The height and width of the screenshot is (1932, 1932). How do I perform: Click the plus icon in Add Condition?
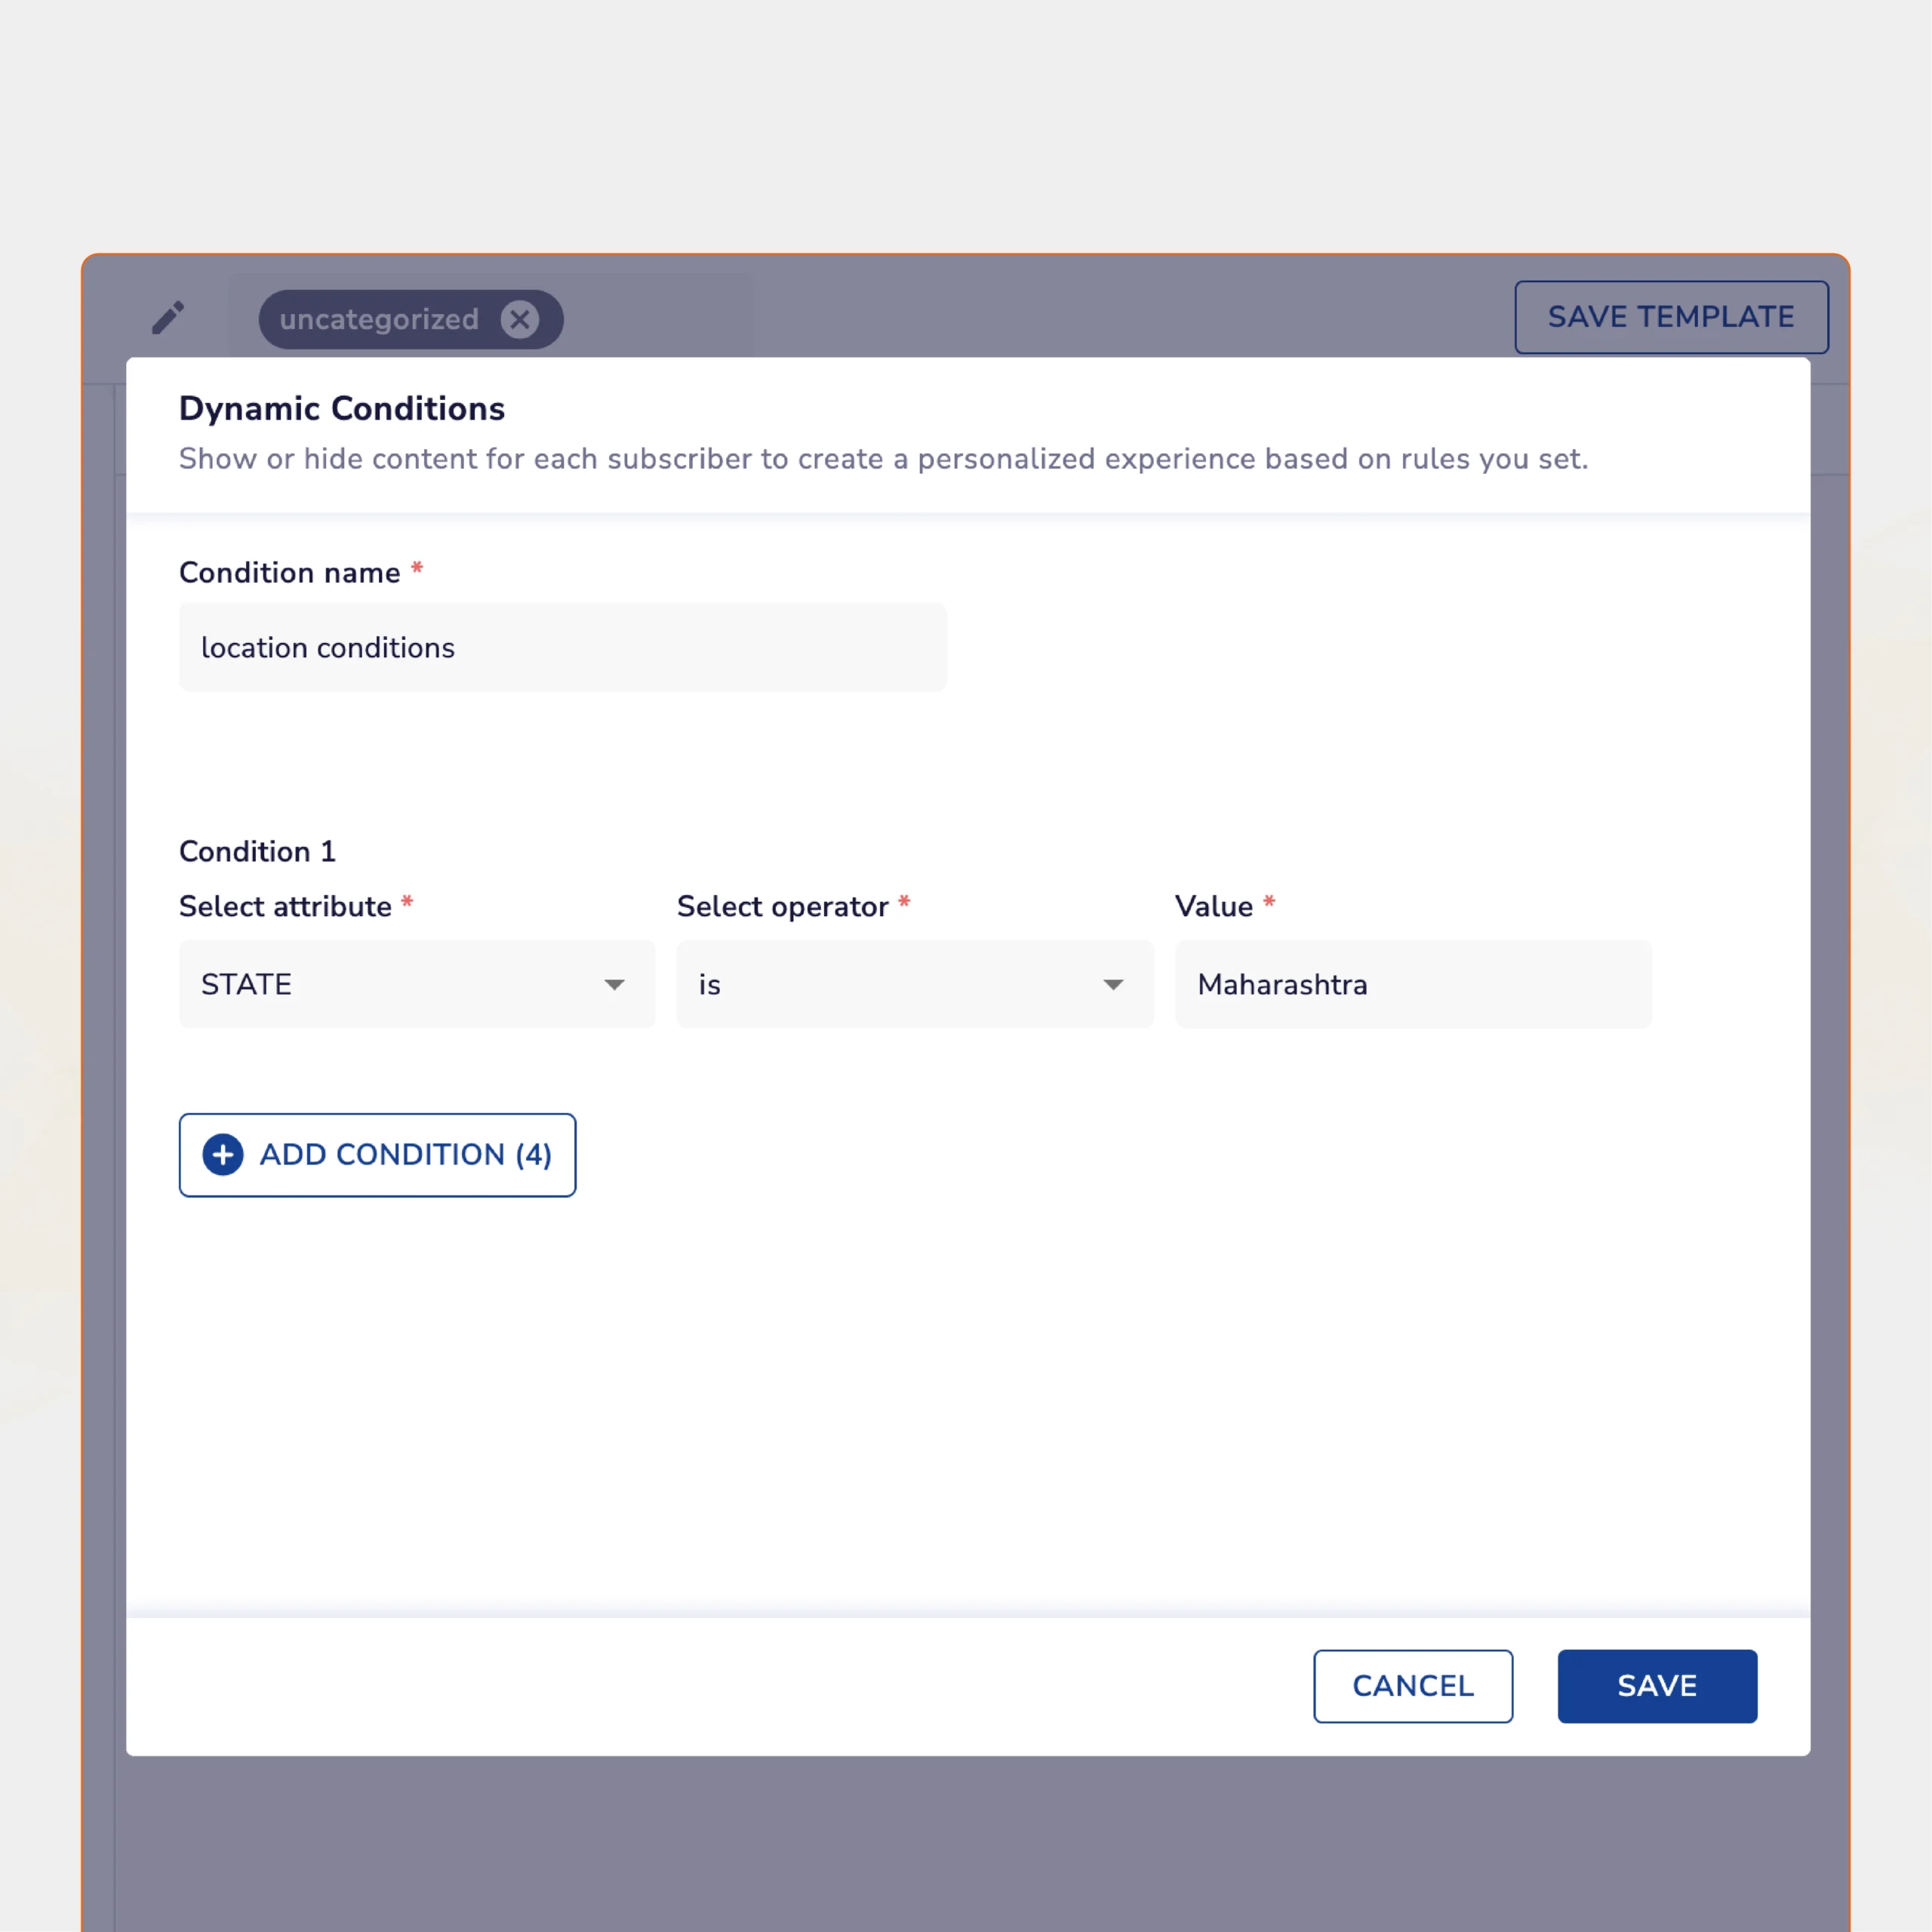tap(223, 1154)
